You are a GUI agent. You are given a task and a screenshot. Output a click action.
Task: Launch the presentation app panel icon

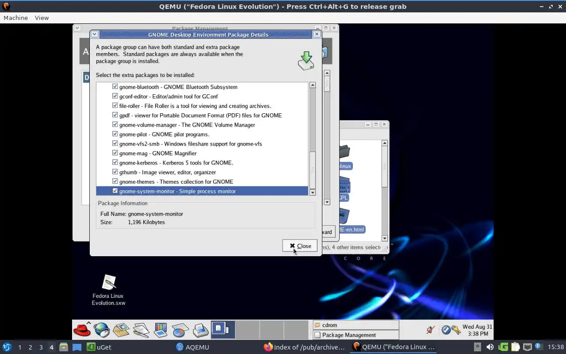161,330
